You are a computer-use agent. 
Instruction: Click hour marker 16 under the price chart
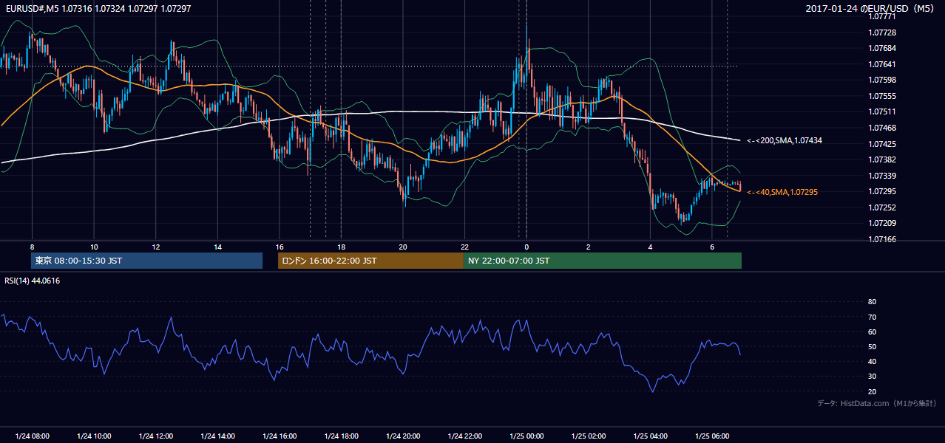click(x=279, y=247)
